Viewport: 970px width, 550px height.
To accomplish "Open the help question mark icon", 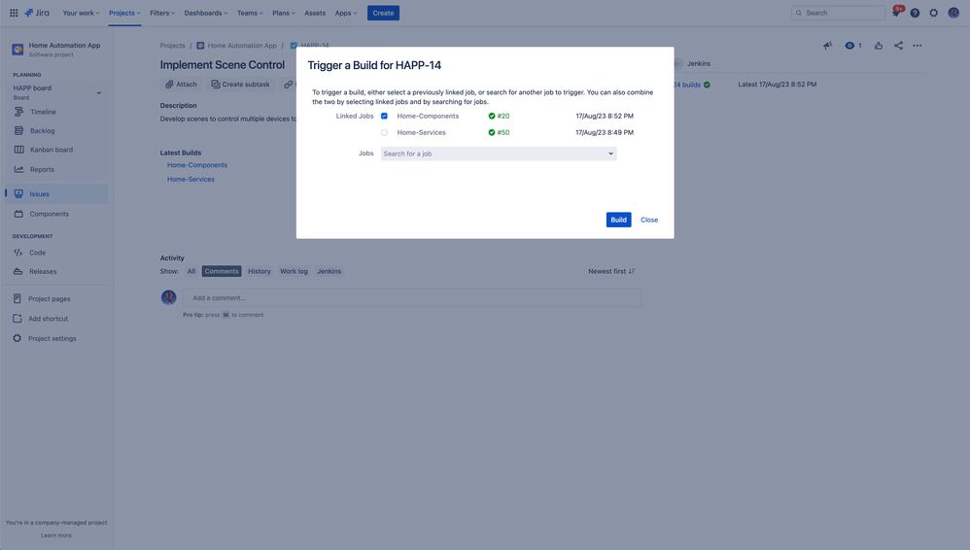I will coord(915,13).
